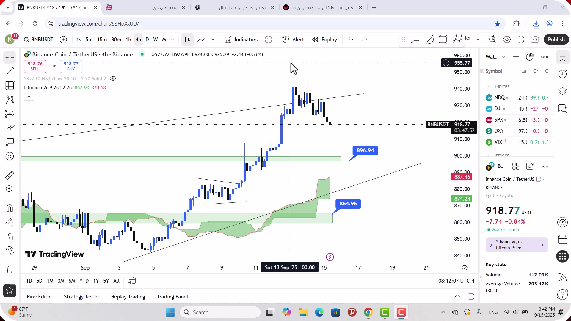Viewport: 571px width, 321px height.
Task: Open the Indicators dialog
Action: coord(241,40)
